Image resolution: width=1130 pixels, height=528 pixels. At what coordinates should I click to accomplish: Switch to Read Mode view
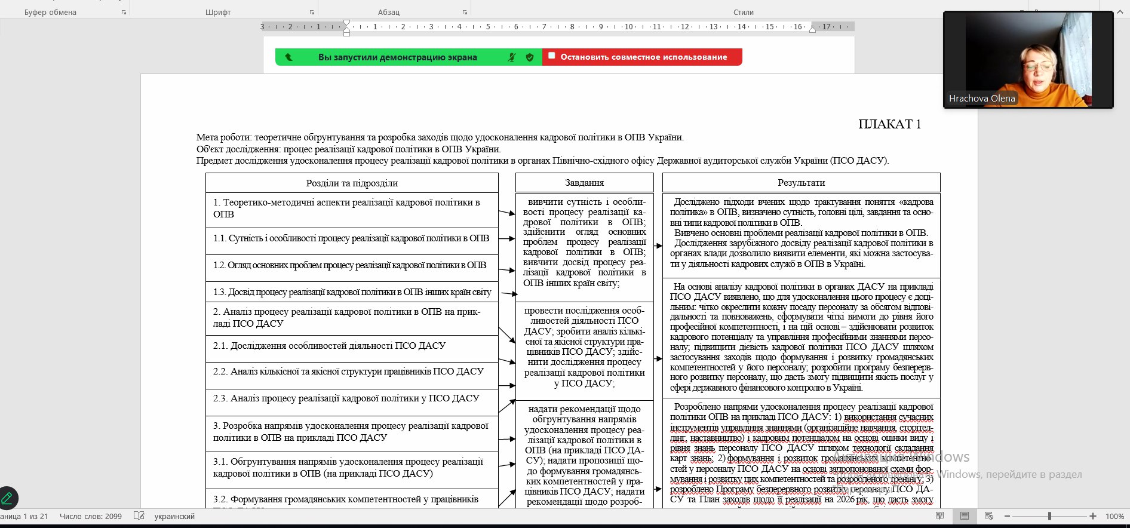coord(940,516)
